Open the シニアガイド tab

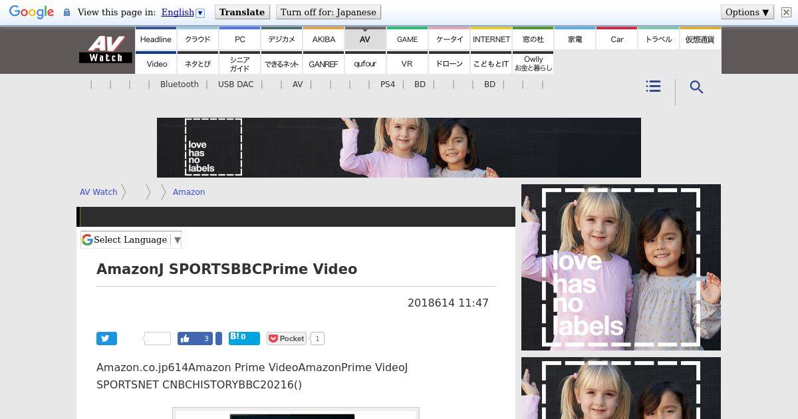tap(240, 63)
